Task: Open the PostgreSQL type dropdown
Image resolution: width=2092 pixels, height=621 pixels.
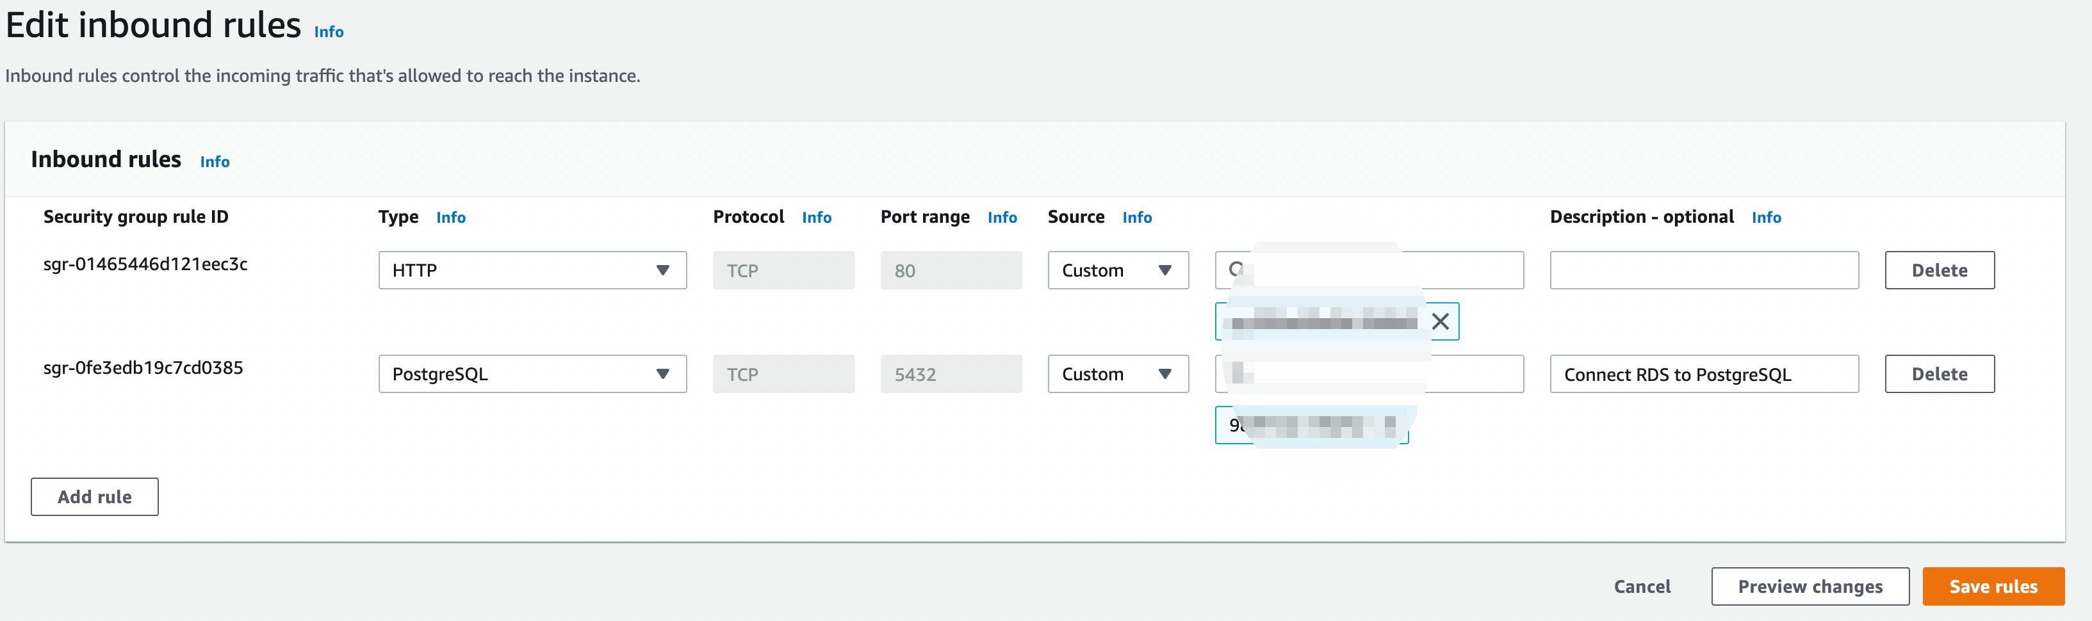Action: (532, 375)
